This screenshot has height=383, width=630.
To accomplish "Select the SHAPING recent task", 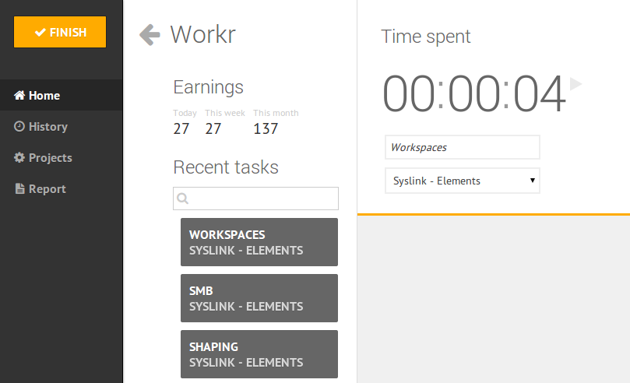I will coord(259,354).
